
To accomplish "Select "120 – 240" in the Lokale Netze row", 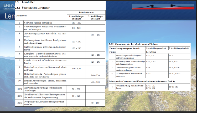I will 96,62.
